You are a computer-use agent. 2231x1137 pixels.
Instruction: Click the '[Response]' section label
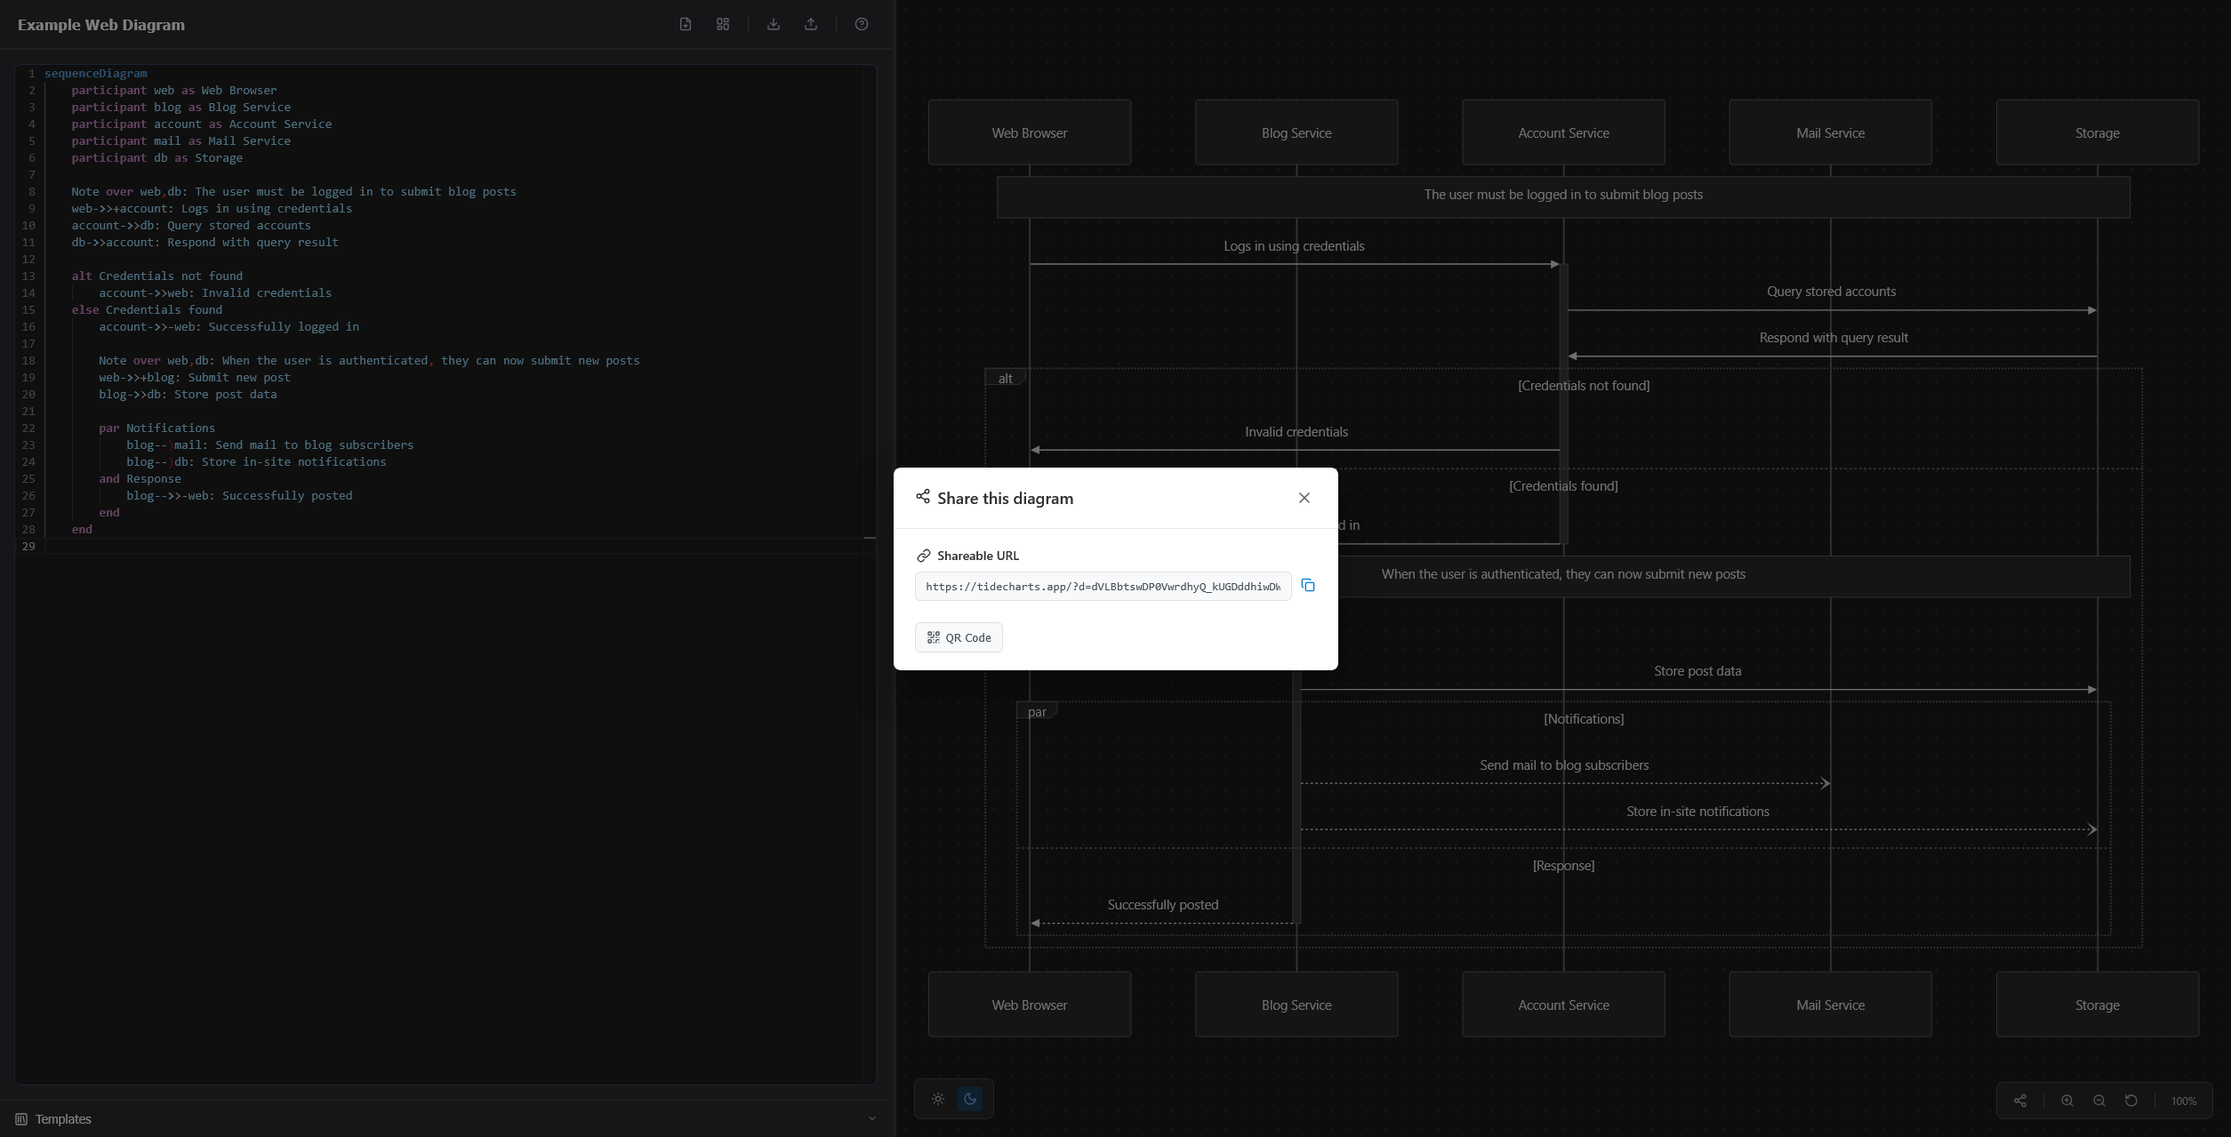(x=1563, y=866)
